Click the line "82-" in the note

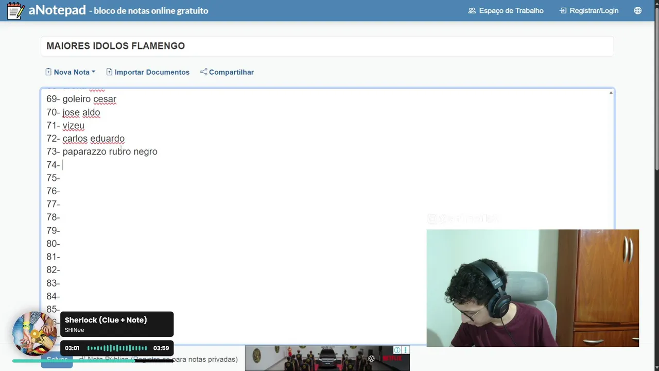[x=53, y=270]
